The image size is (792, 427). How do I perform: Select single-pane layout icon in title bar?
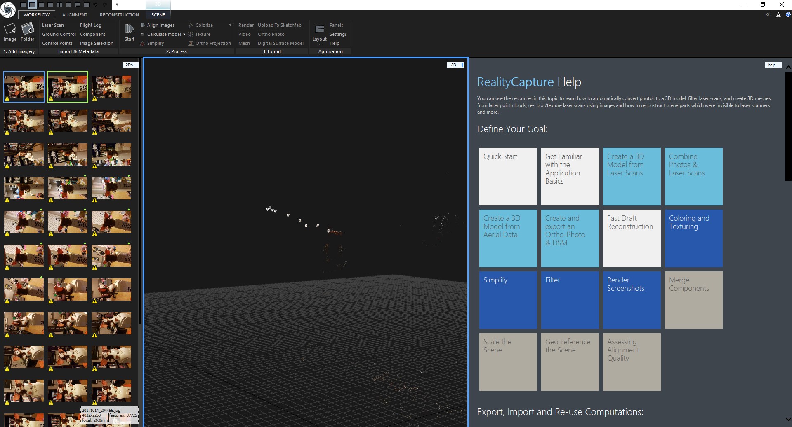point(23,5)
